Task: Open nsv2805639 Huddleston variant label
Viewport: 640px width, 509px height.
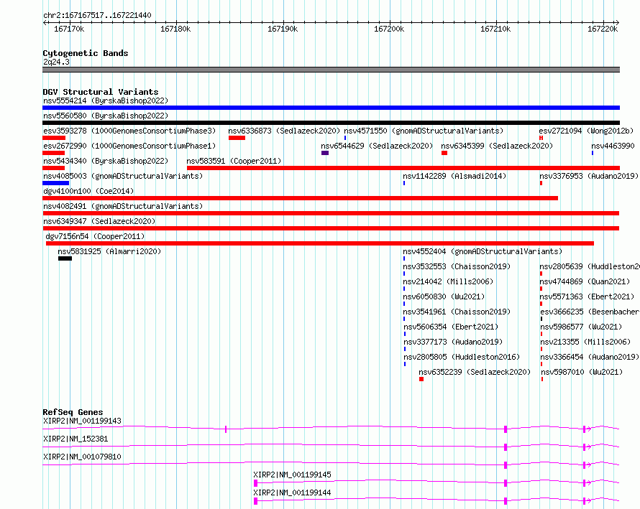Action: pyautogui.click(x=590, y=266)
